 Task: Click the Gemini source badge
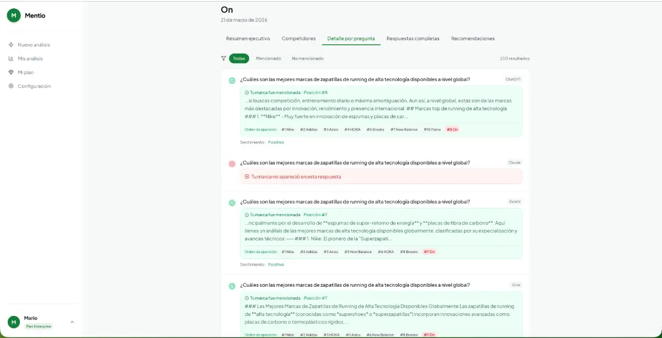click(x=515, y=202)
